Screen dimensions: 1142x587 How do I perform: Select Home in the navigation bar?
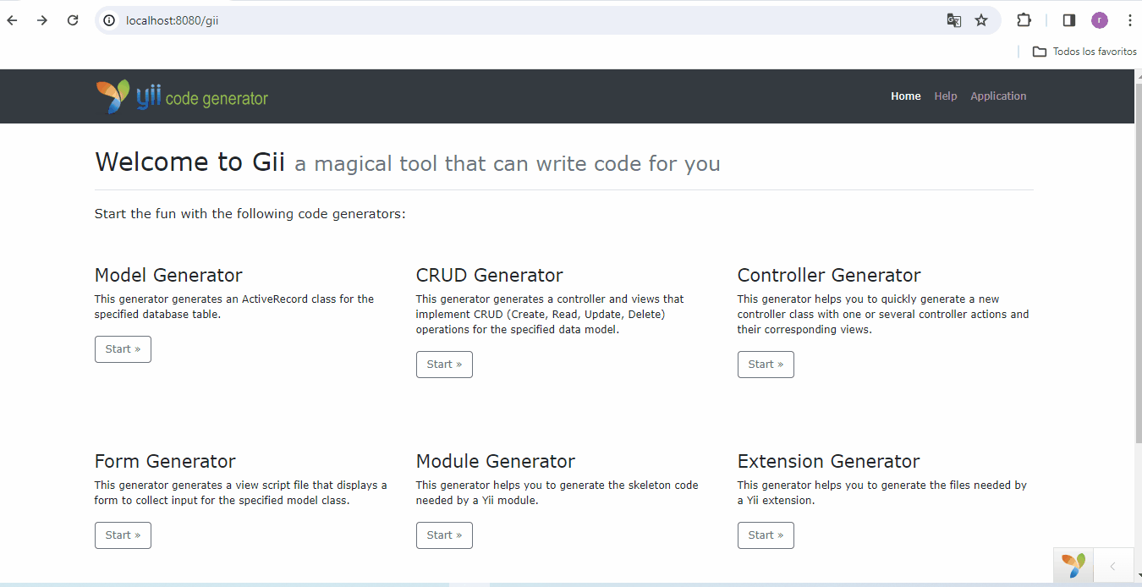(905, 96)
